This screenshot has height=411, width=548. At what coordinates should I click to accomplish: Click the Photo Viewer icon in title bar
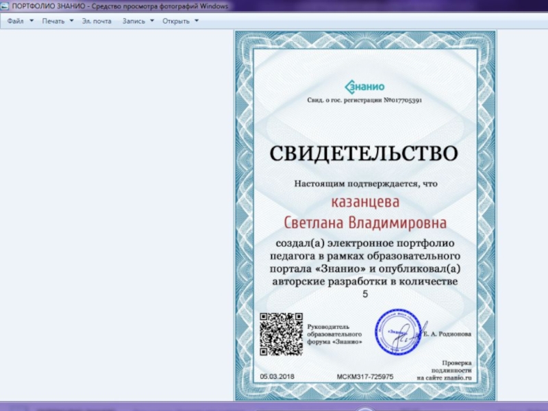5,5
